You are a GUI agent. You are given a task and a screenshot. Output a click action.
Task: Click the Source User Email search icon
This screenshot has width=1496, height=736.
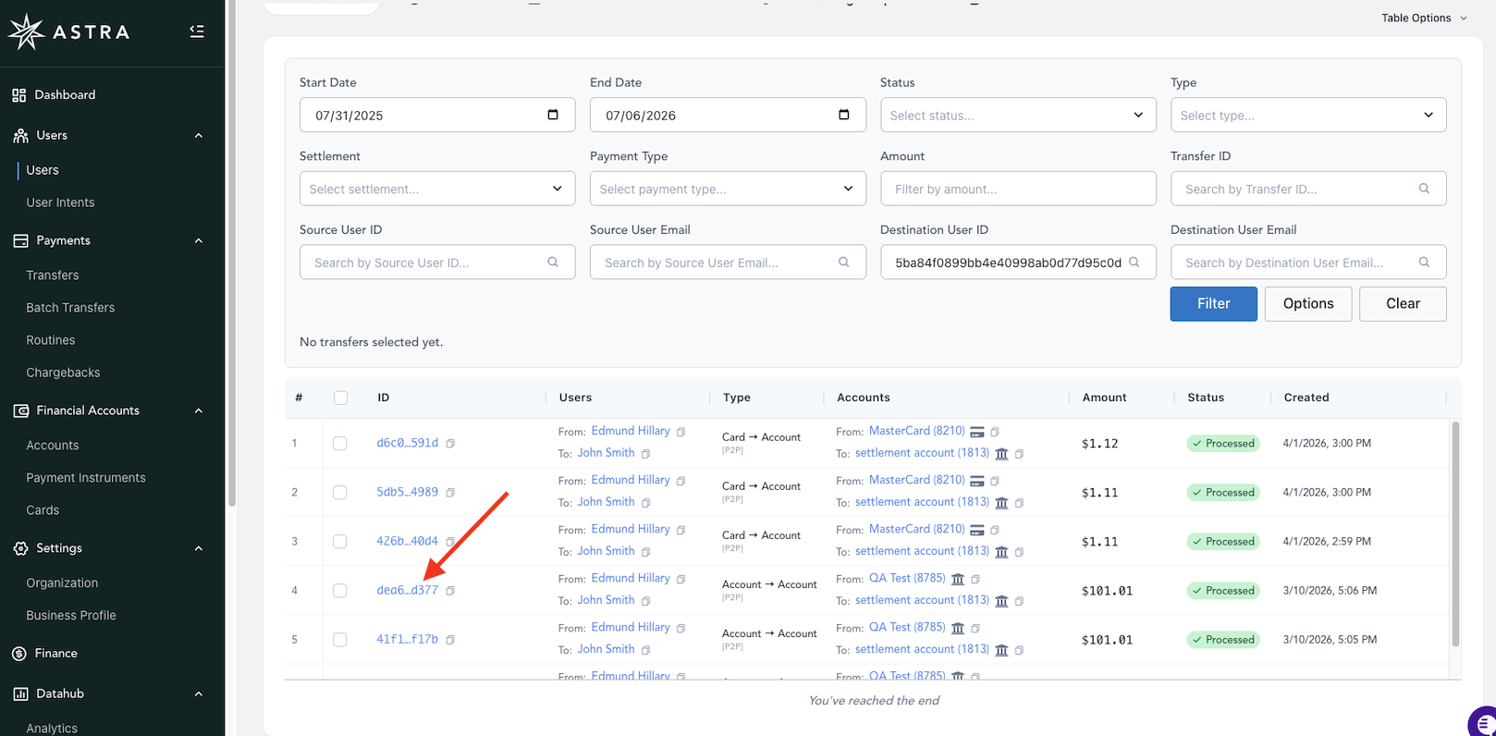(843, 263)
